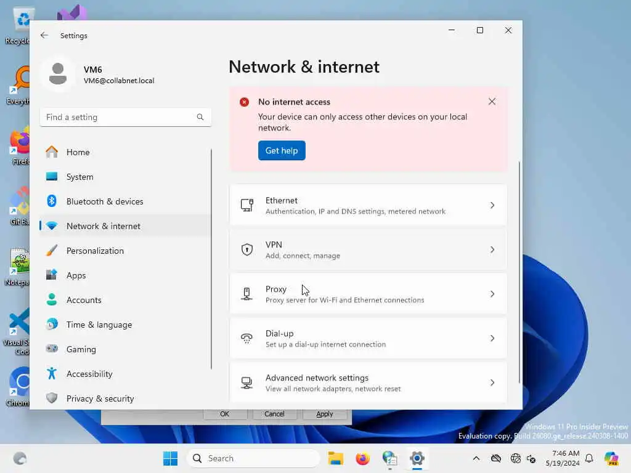Viewport: 631px width, 473px height.
Task: Select Home in settings sidebar
Action: 125,152
